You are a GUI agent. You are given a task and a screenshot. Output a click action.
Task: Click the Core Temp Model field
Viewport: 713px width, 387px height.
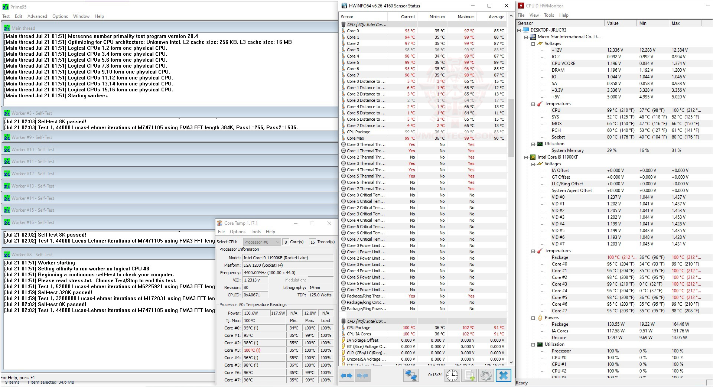coord(288,258)
